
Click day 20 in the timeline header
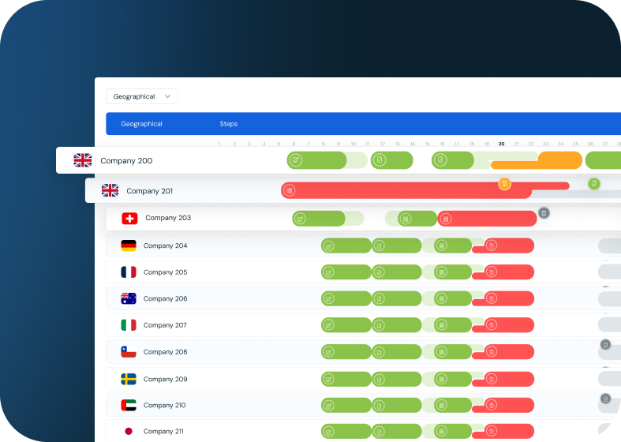click(x=501, y=144)
